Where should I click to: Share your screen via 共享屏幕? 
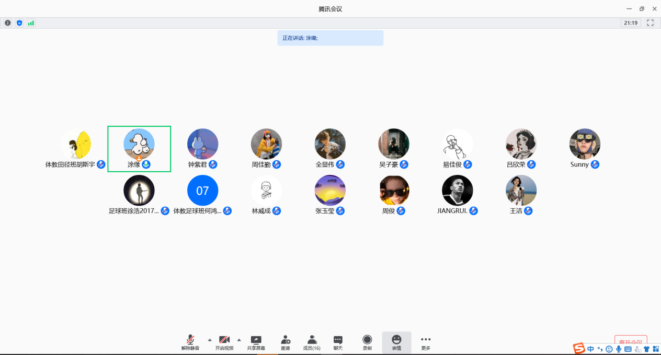coord(256,342)
